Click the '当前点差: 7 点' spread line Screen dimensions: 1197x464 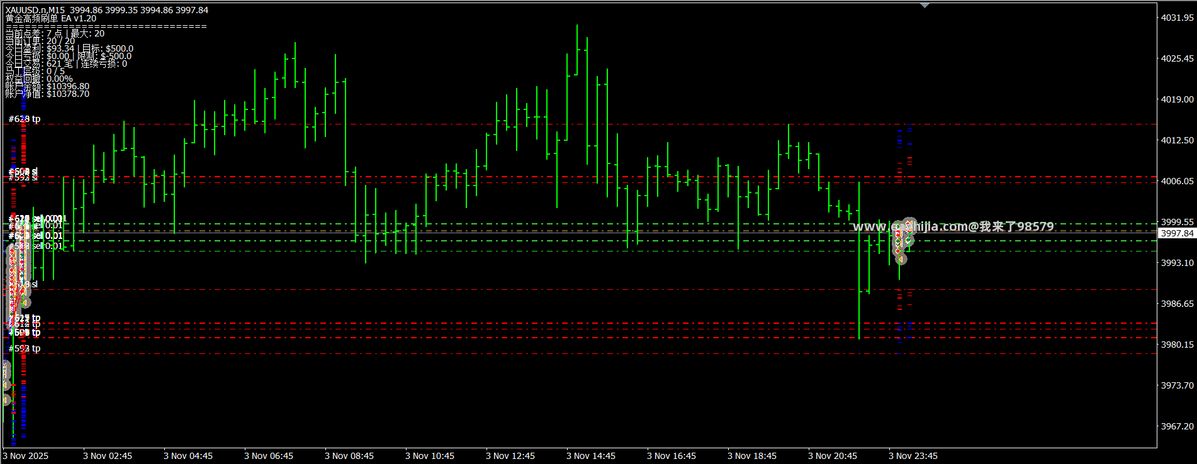coord(33,33)
